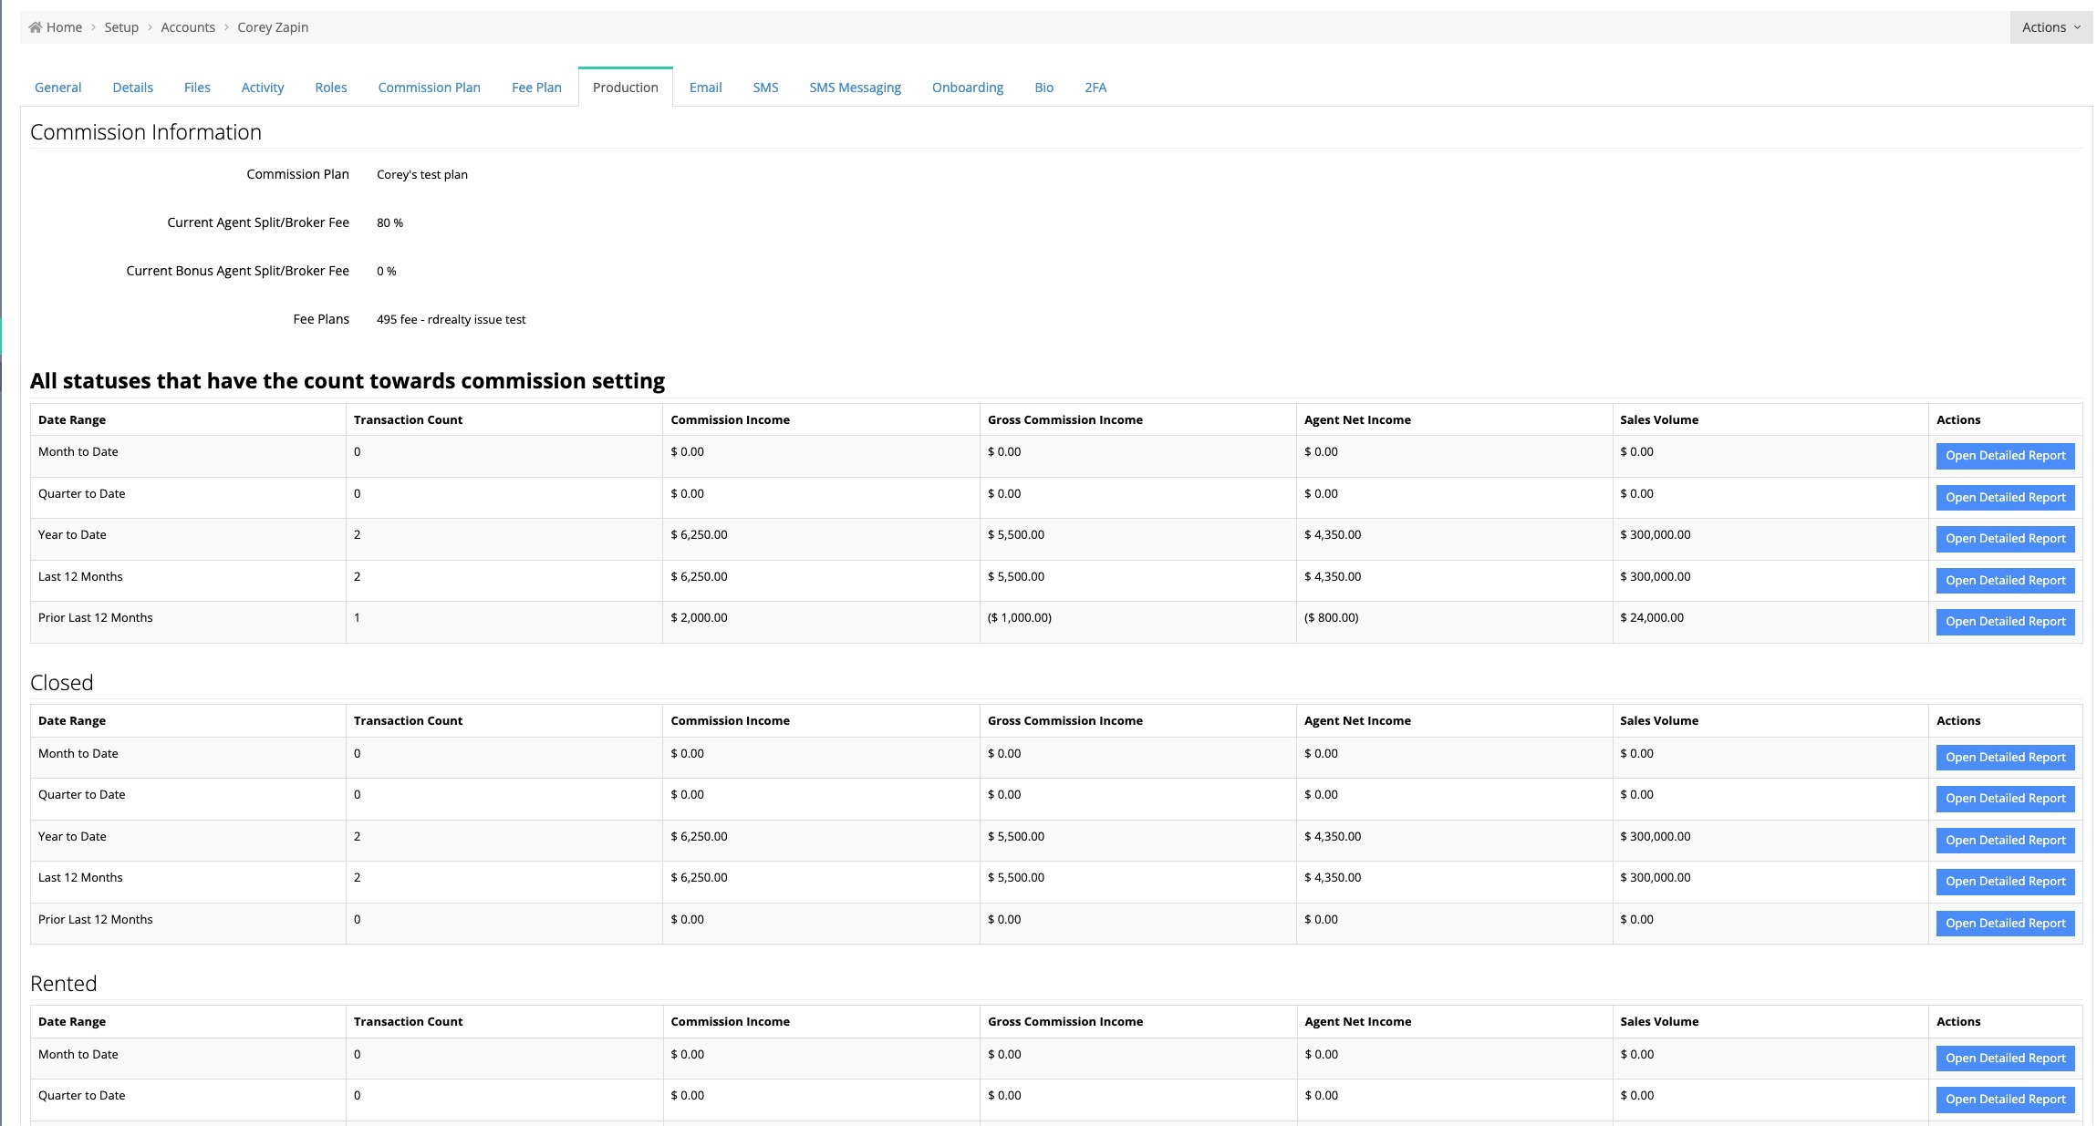
Task: Switch to the Roles tab
Action: [x=331, y=88]
